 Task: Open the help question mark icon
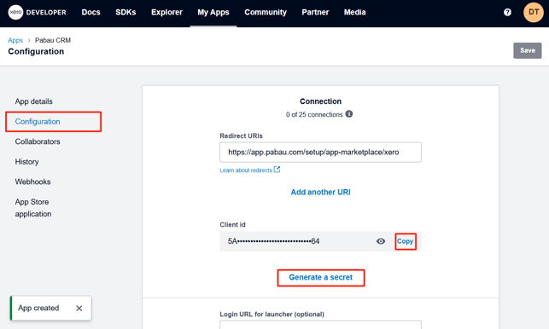click(x=507, y=12)
